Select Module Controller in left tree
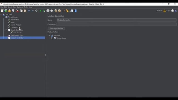 coord(17,38)
